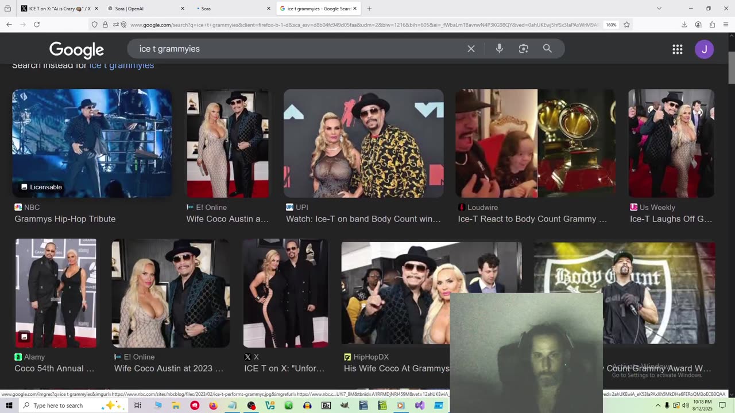735x413 pixels.
Task: Adjust volume from the system tray speaker
Action: (x=686, y=406)
